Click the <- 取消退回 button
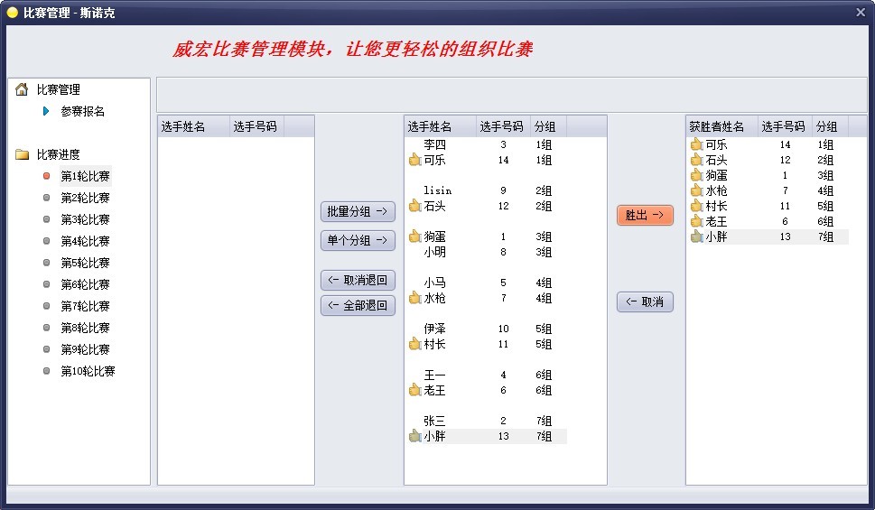The height and width of the screenshot is (510, 875). pyautogui.click(x=358, y=280)
